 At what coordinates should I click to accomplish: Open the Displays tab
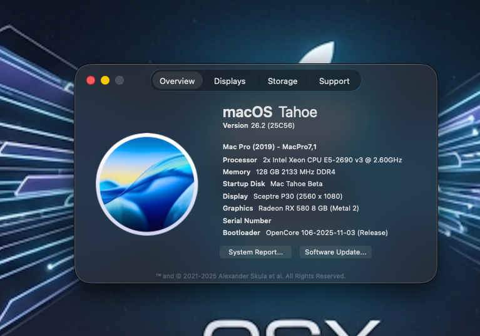[230, 81]
